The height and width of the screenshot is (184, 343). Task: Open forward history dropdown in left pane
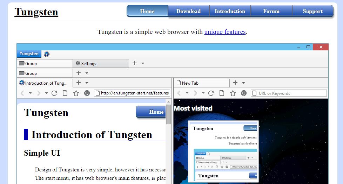coord(46,93)
